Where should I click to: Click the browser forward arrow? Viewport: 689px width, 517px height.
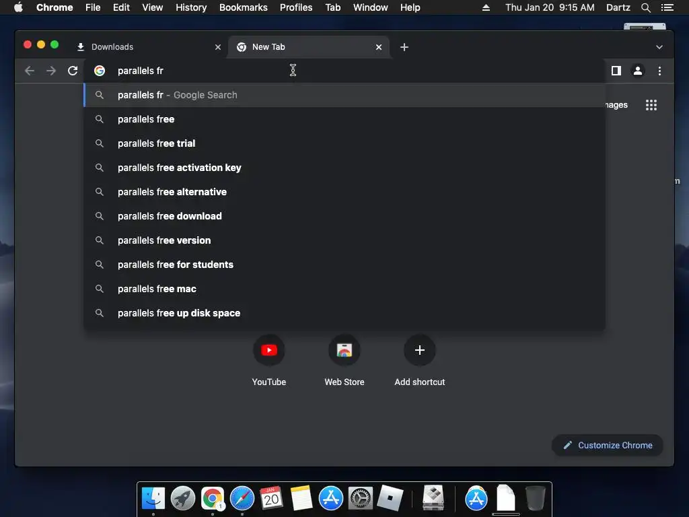coord(51,71)
